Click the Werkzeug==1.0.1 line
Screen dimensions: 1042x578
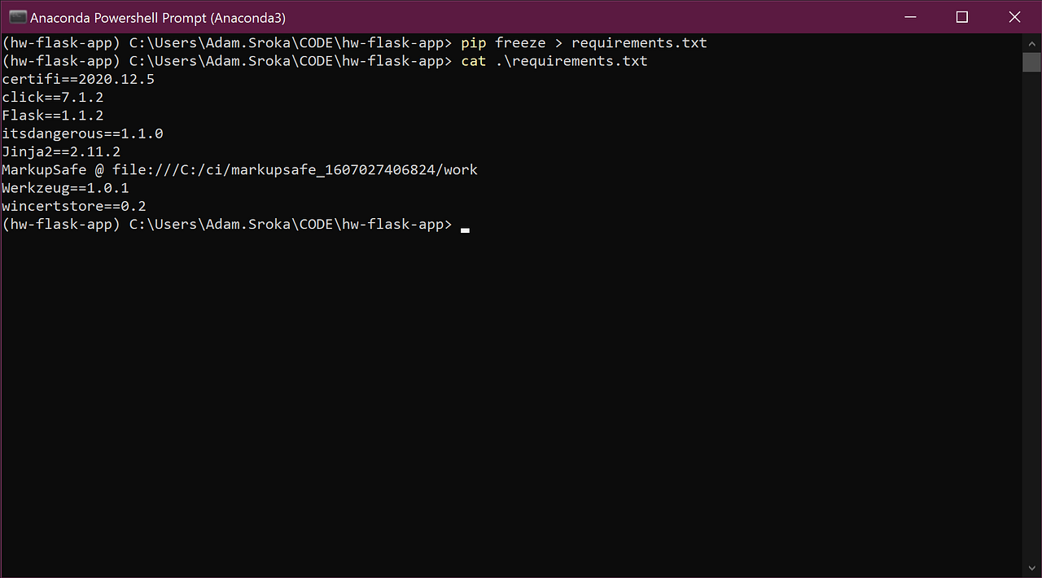pyautogui.click(x=65, y=187)
